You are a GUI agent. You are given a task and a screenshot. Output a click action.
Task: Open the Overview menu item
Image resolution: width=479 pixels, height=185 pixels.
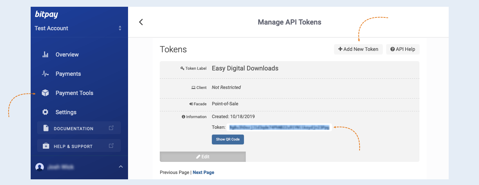coord(67,54)
